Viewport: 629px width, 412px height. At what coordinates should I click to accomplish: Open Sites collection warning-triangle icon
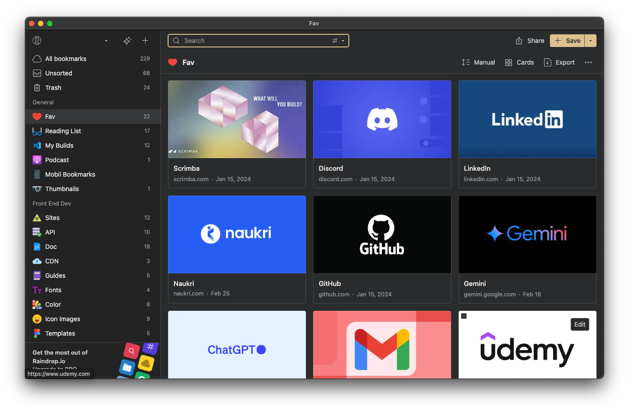click(37, 218)
